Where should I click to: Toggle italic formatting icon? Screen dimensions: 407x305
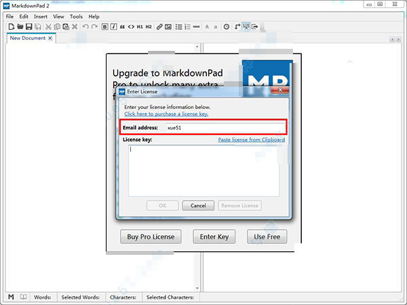click(x=114, y=26)
